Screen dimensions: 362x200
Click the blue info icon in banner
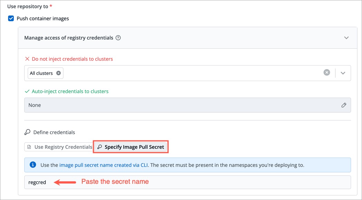pyautogui.click(x=33, y=165)
